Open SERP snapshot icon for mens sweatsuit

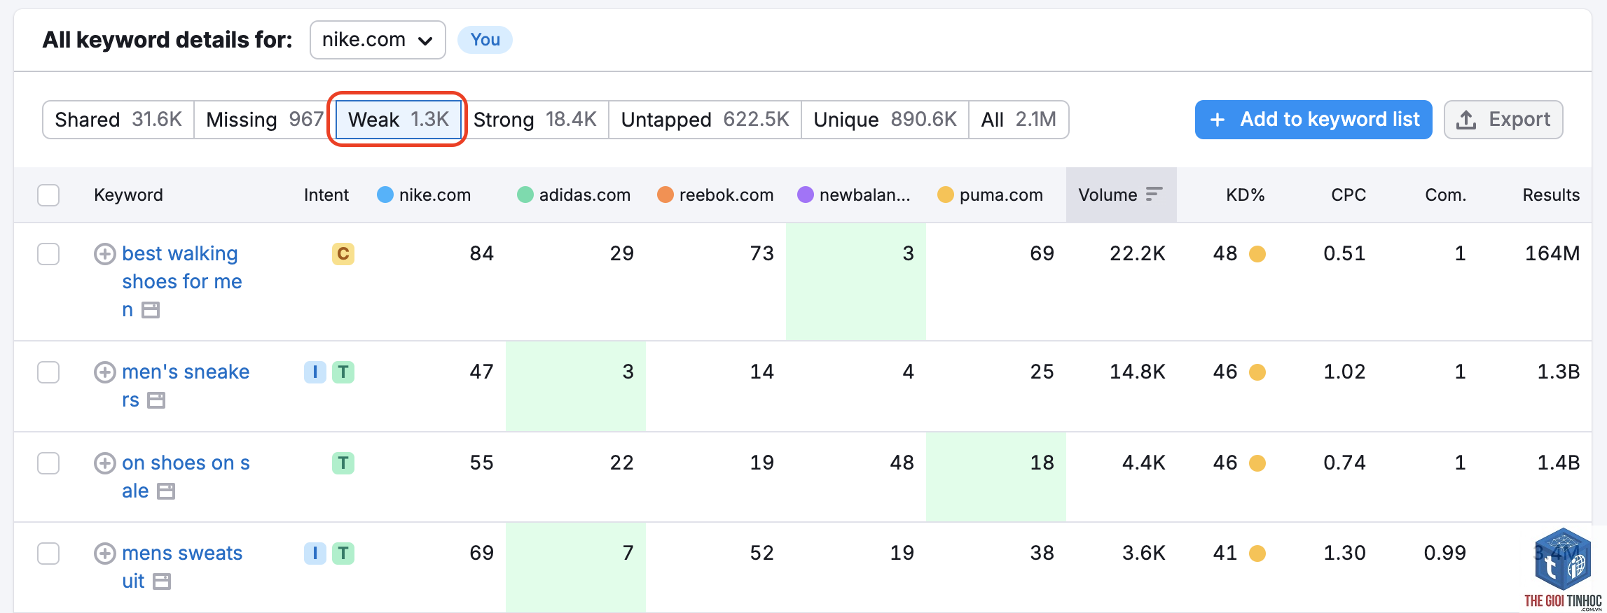click(x=162, y=582)
